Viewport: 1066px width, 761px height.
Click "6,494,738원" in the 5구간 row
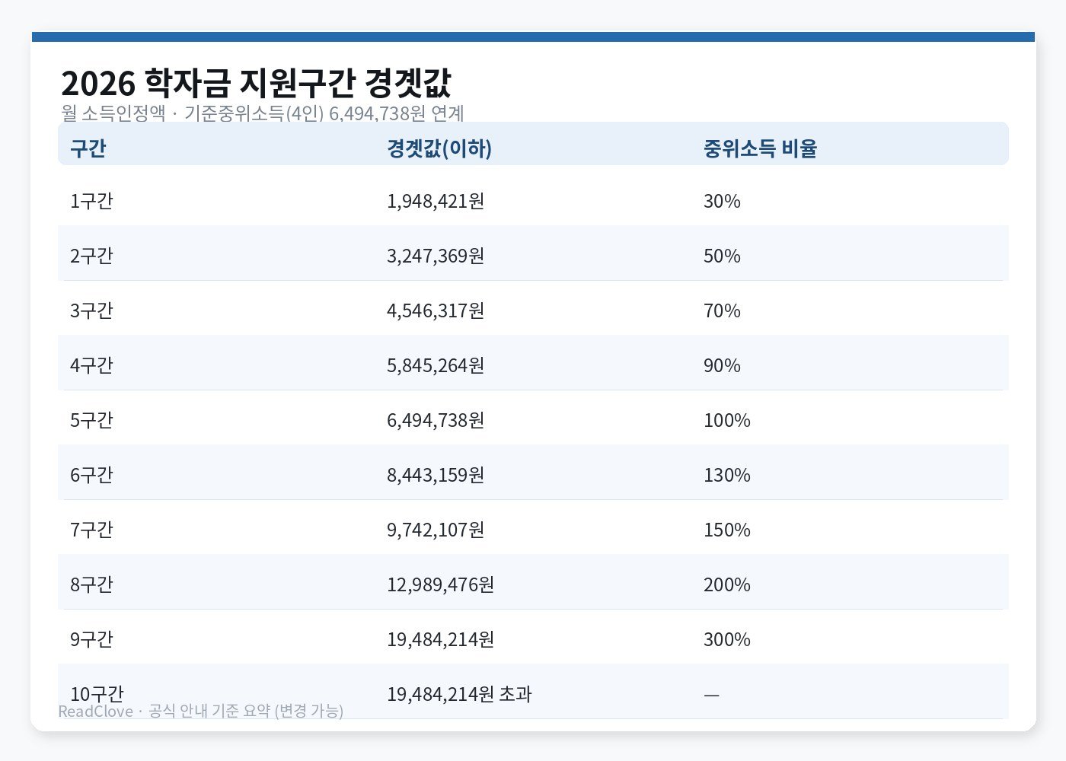(436, 420)
